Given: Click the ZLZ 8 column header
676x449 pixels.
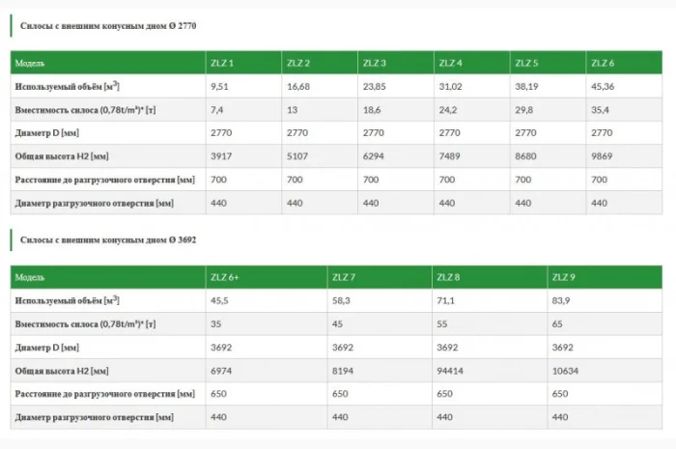Looking at the screenshot, I should (x=448, y=278).
